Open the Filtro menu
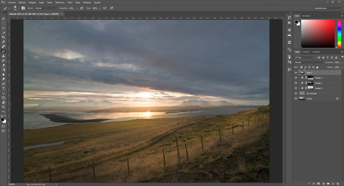Image resolution: width=344 pixels, height=186 pixels. [70, 2]
